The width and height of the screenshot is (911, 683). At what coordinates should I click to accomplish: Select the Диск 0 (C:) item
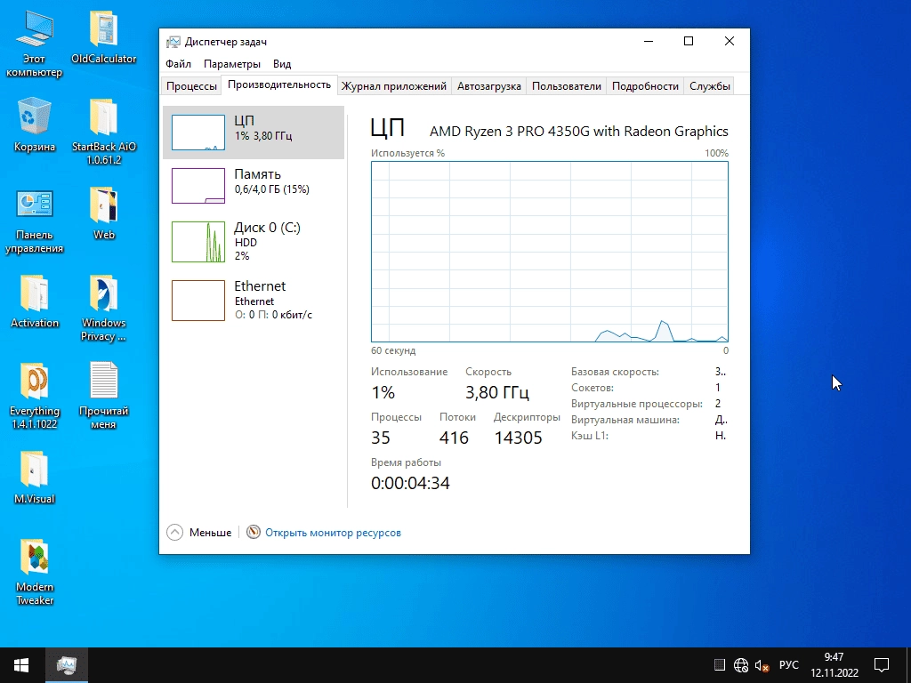254,242
